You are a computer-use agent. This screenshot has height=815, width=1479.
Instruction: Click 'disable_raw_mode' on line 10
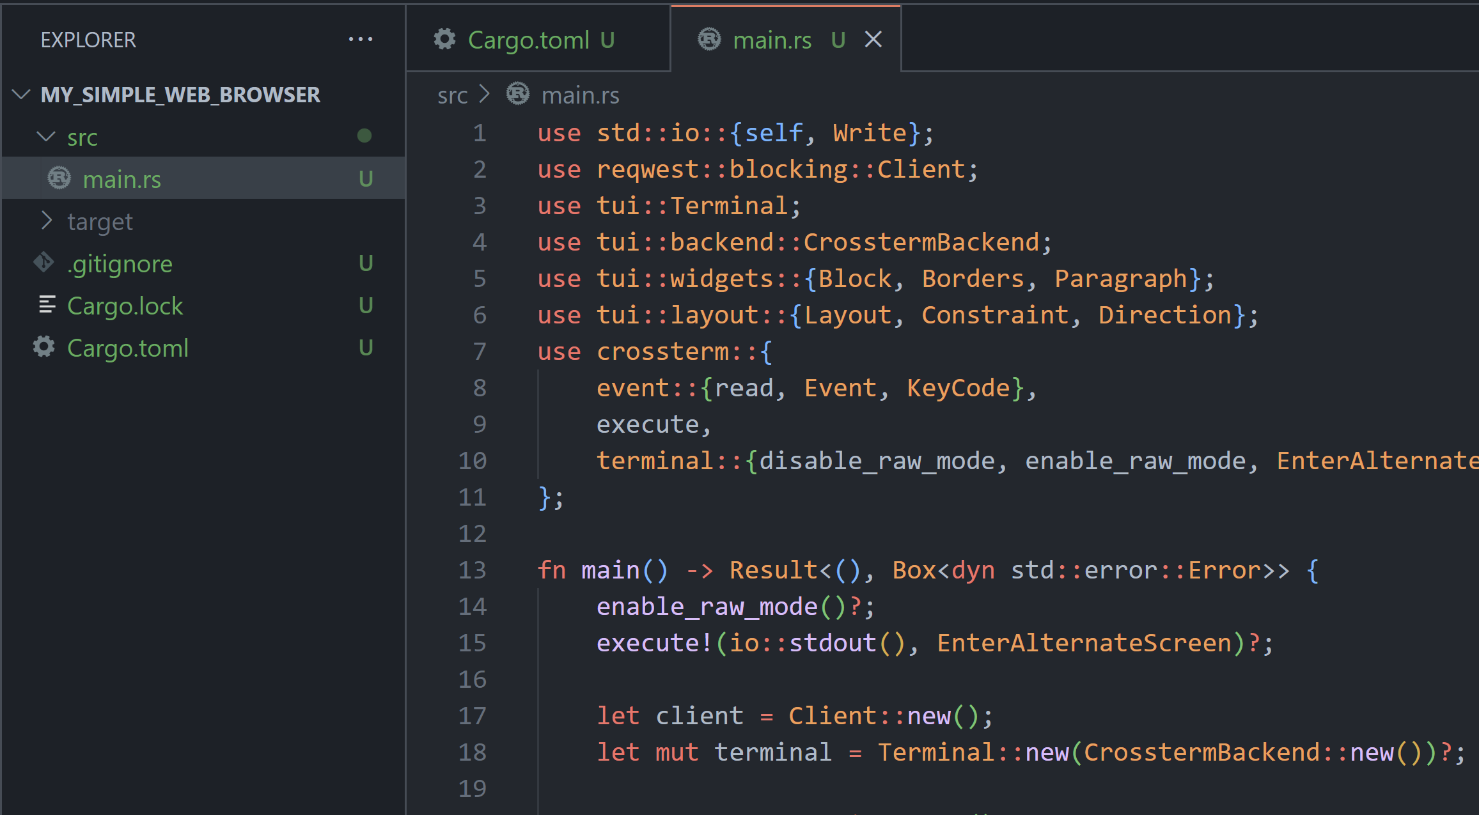[x=877, y=462]
